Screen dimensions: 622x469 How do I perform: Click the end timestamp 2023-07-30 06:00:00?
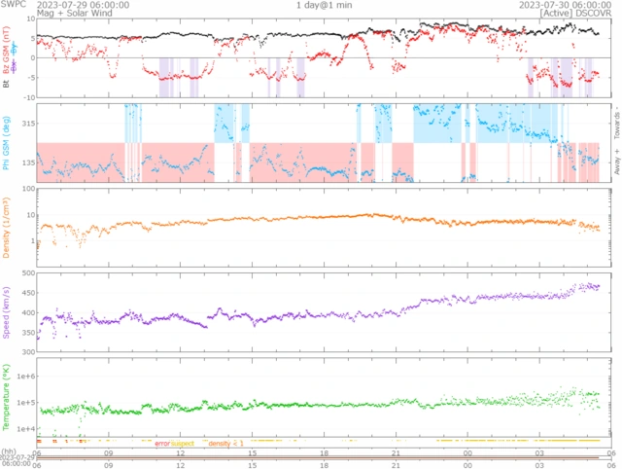[x=566, y=5]
